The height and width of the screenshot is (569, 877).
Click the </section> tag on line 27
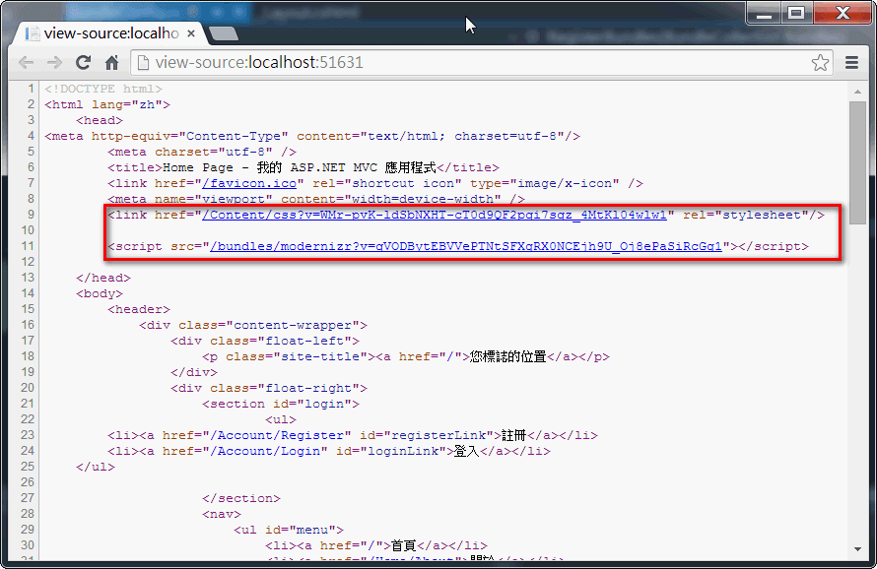point(241,498)
